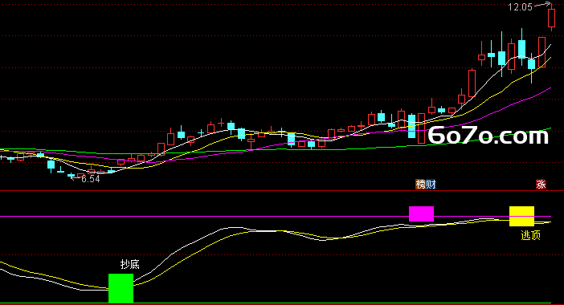Viewport: 564px width, 305px height.
Task: Click the blue 财 badge icon
Action: pyautogui.click(x=431, y=185)
